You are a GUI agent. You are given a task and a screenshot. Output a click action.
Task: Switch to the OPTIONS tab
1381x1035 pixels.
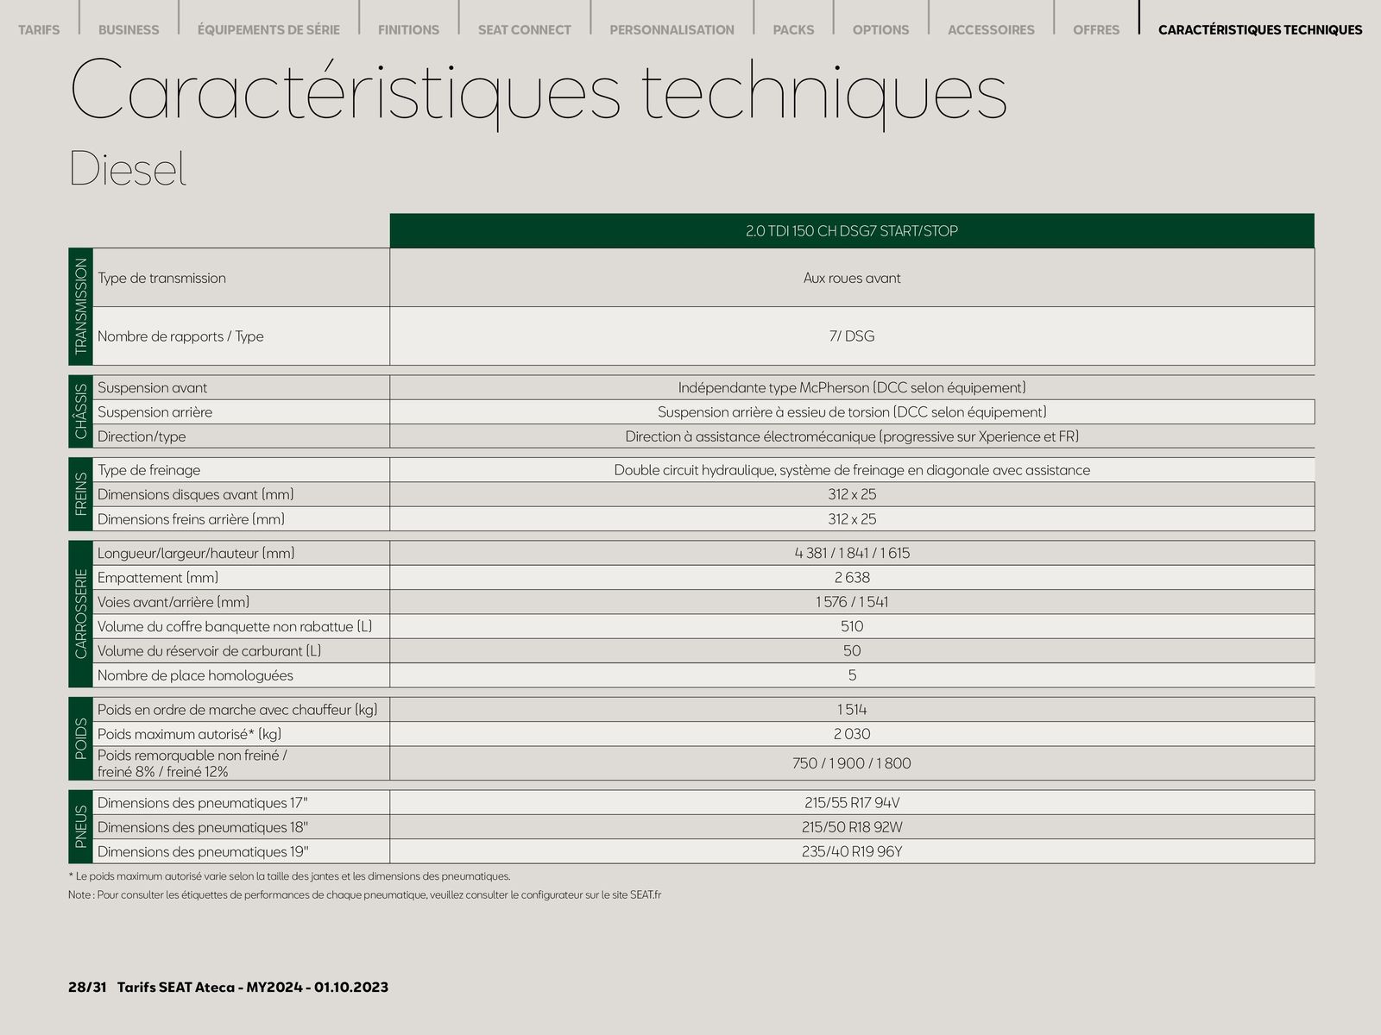point(880,29)
